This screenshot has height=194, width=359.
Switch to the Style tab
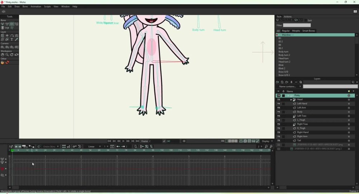[279, 16]
